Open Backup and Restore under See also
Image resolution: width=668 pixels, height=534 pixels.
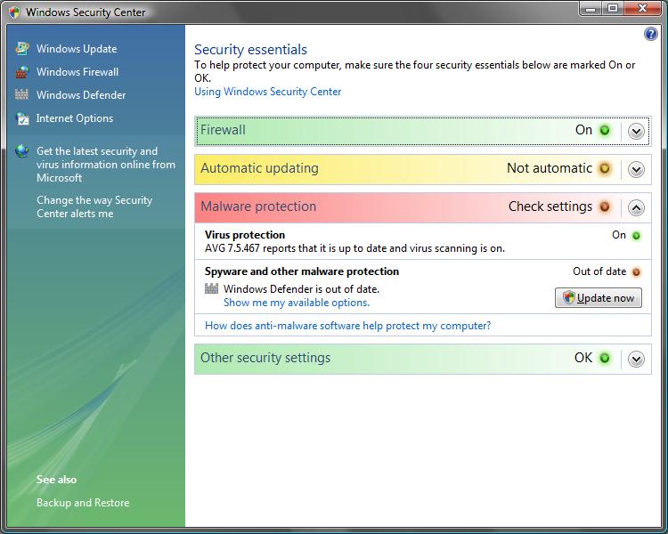coord(83,503)
